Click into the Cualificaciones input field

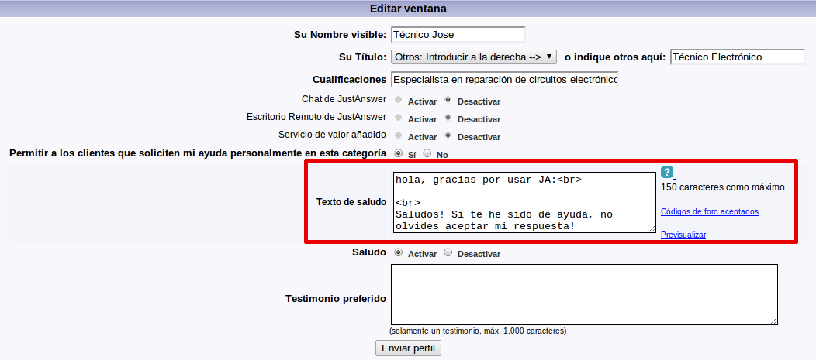coord(505,80)
